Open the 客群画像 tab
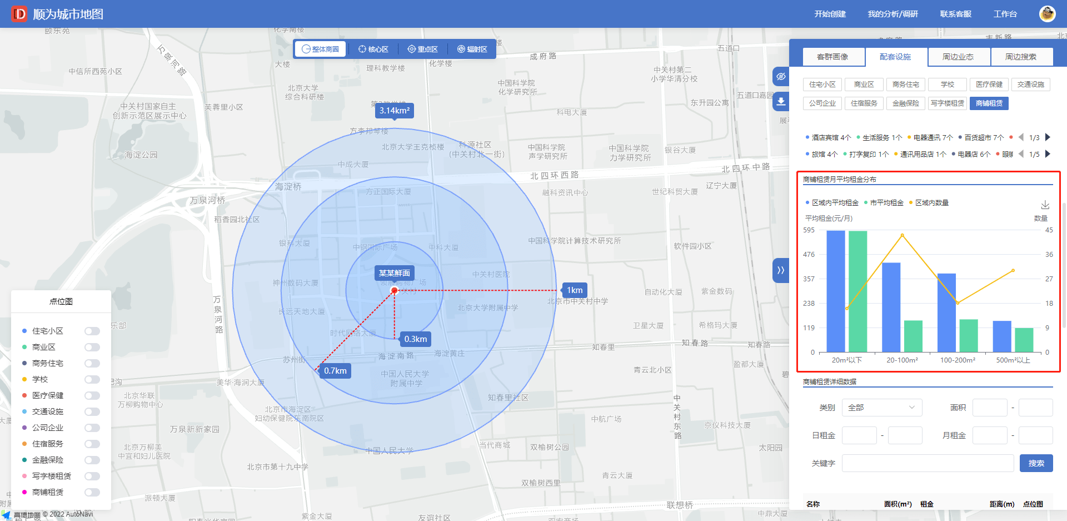Viewport: 1067px width, 521px height. coord(832,57)
